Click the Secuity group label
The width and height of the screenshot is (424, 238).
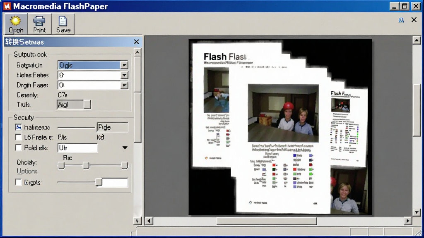pos(24,117)
